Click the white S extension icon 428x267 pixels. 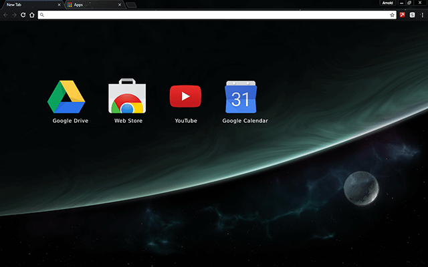[412, 15]
